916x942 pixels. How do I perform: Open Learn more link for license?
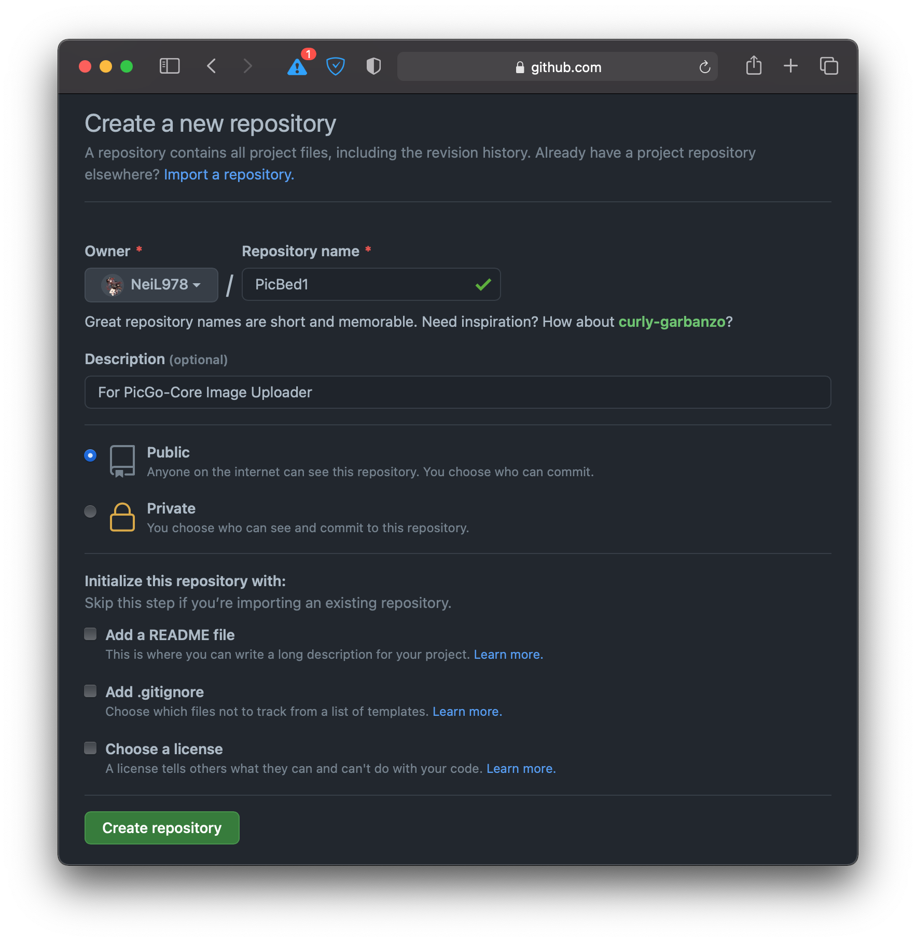pyautogui.click(x=521, y=769)
